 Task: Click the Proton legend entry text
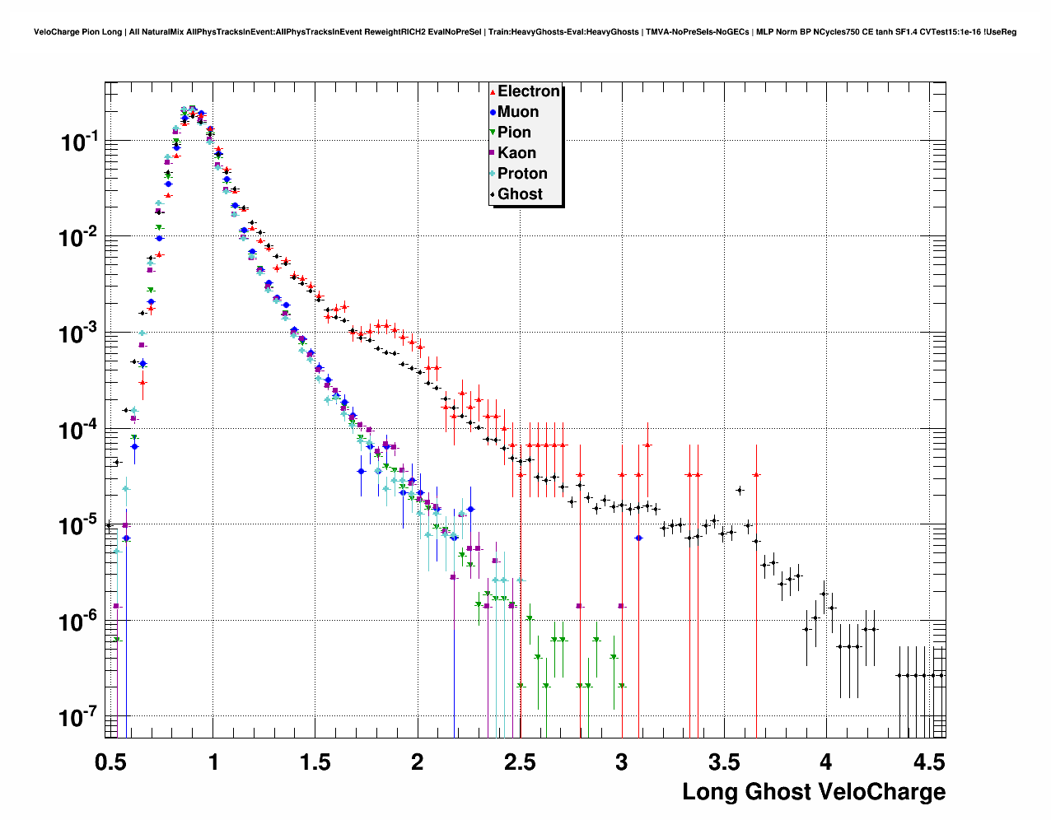click(522, 174)
